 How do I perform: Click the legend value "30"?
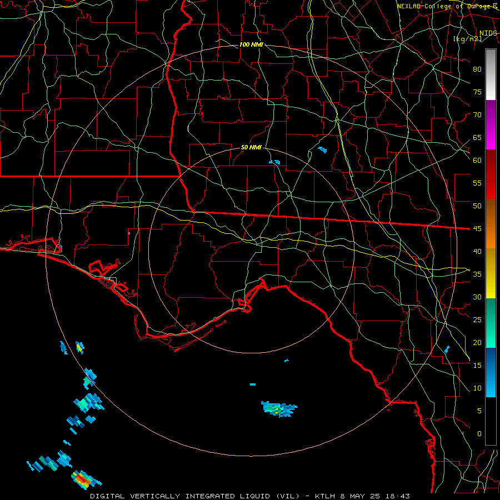coord(477,297)
